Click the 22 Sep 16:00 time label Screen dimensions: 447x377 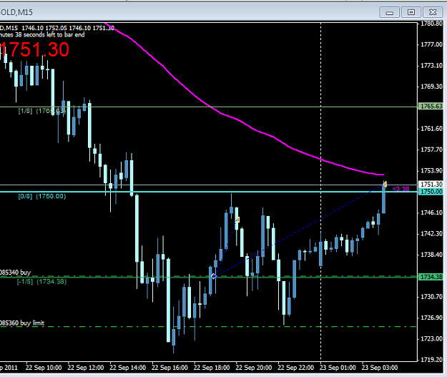tap(170, 368)
